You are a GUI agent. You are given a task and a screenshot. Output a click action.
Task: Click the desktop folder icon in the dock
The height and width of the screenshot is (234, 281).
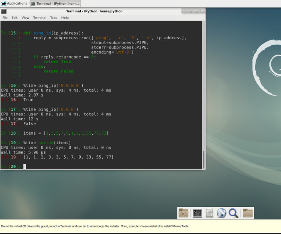coord(183,213)
